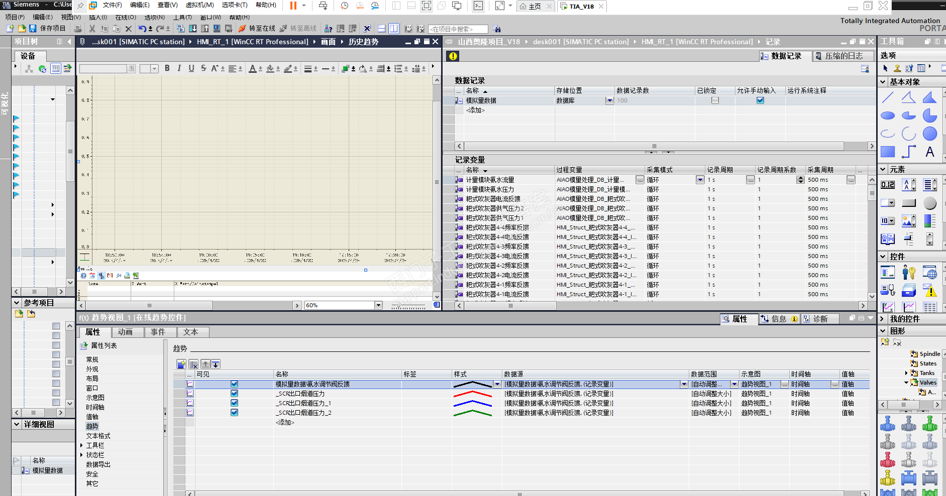
Task: Select the Line tool in basic objects
Action: (888, 97)
